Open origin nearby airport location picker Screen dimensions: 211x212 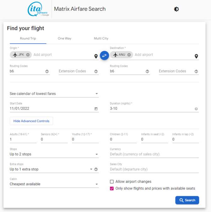(x=96, y=56)
